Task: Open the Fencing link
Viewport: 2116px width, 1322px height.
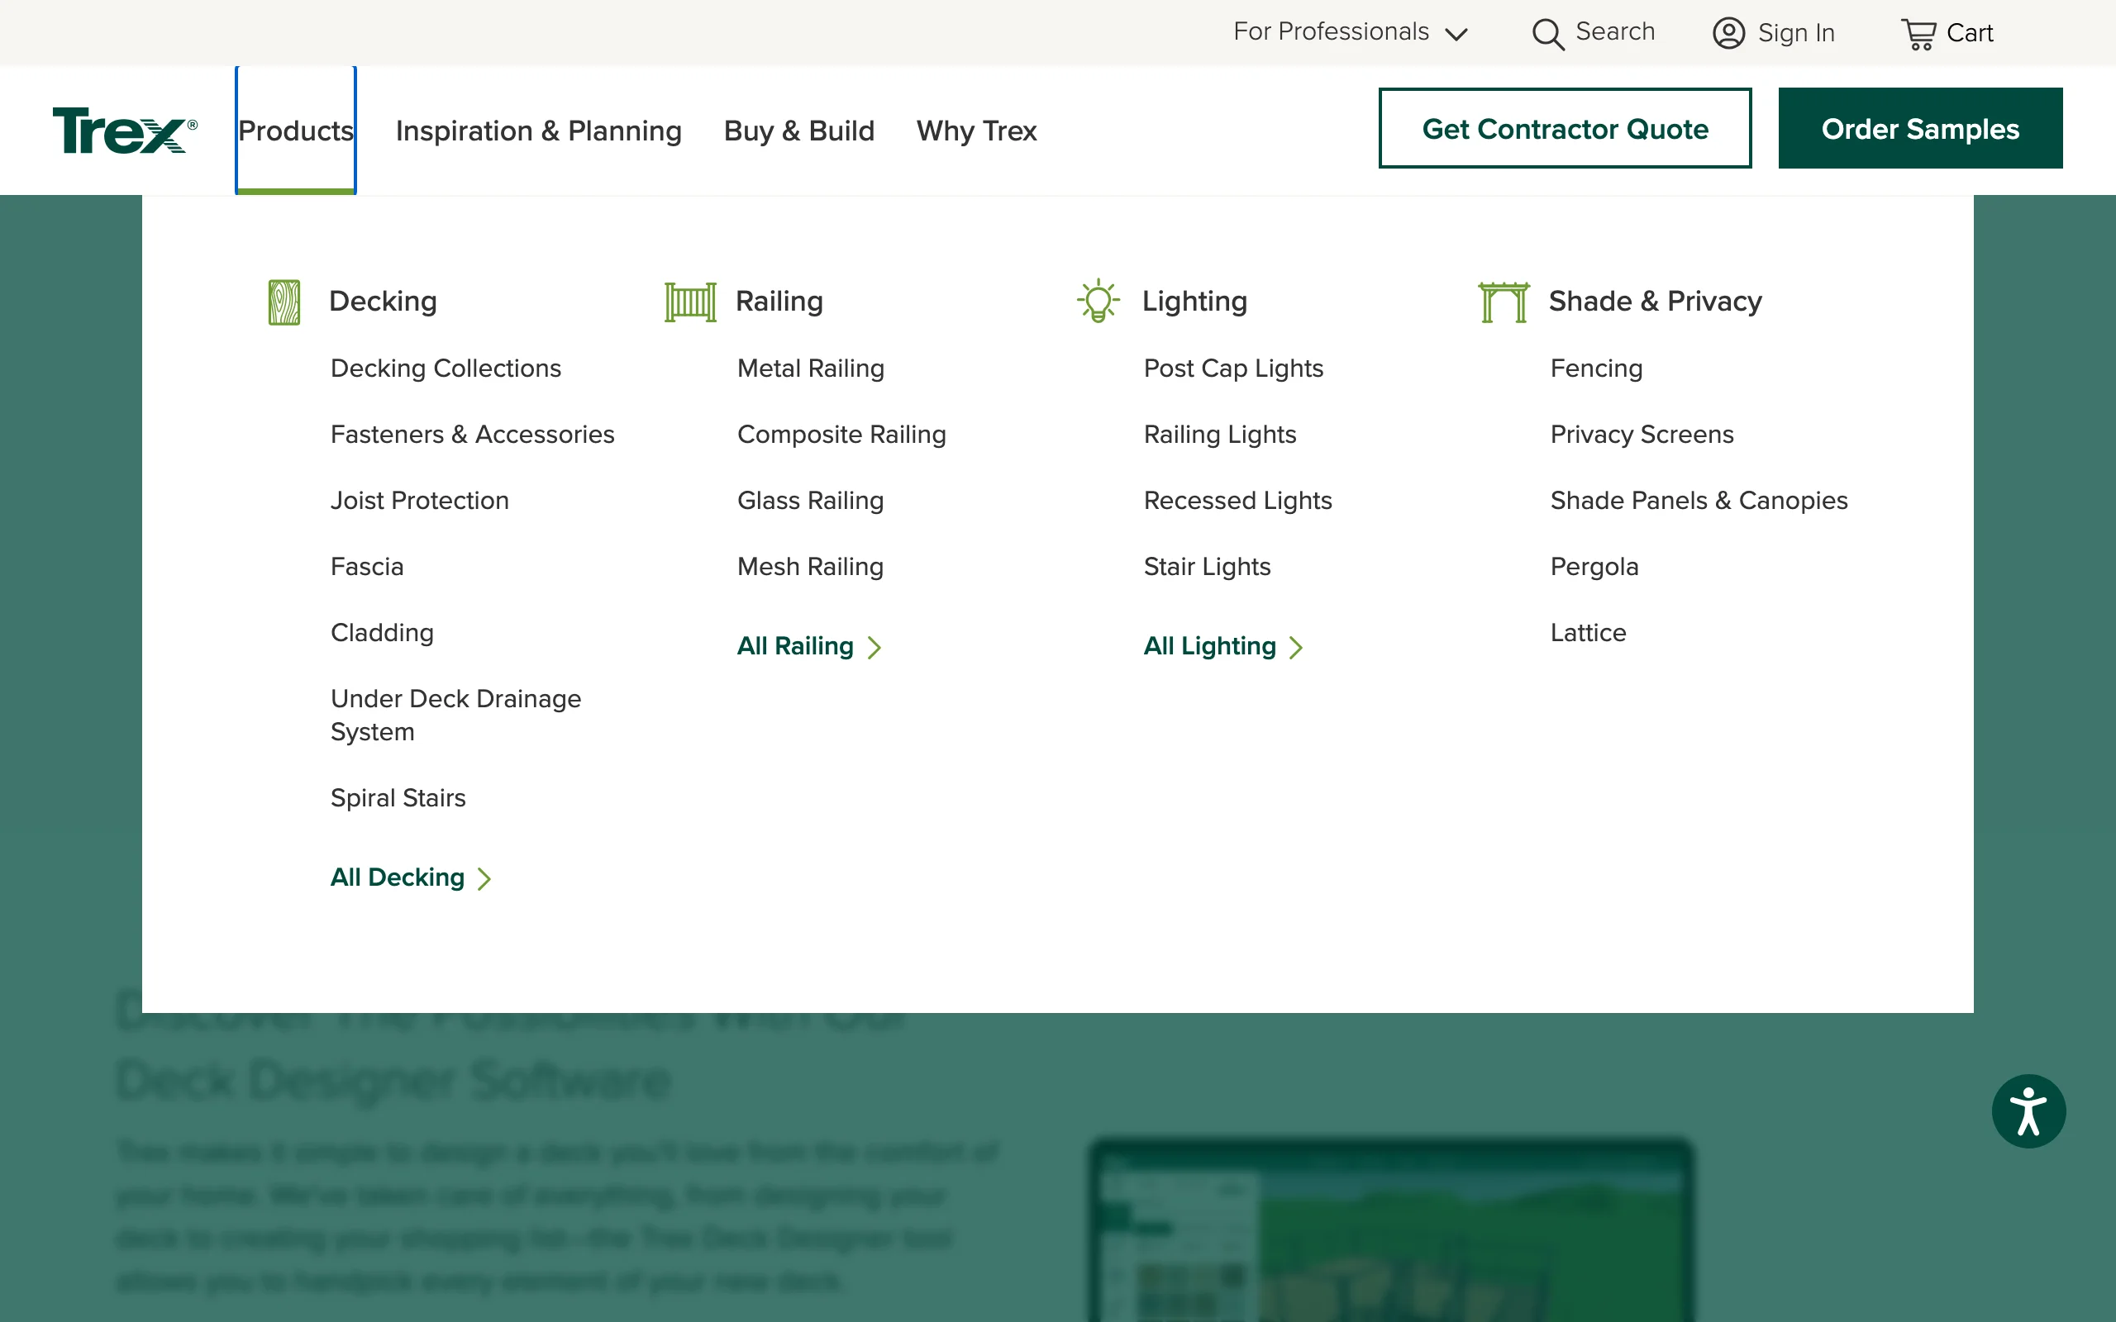Action: click(x=1597, y=369)
